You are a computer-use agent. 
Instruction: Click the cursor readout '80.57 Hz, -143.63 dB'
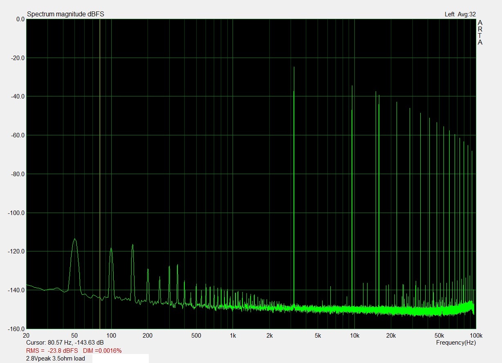click(76, 343)
